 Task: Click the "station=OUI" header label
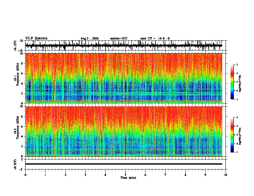click(119, 38)
